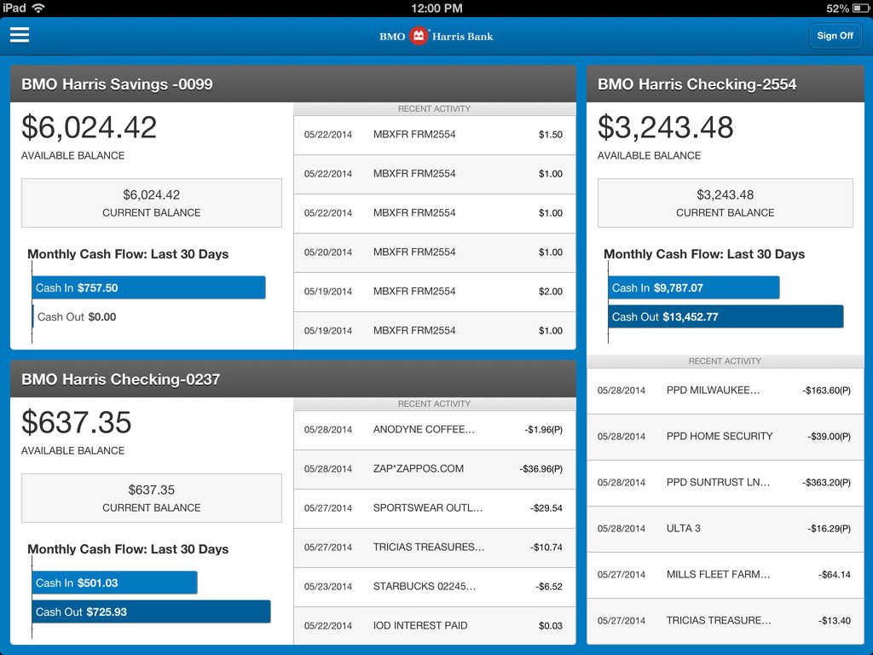The image size is (873, 655).
Task: Open BMO Harris Checking-0237 header
Action: tap(293, 380)
